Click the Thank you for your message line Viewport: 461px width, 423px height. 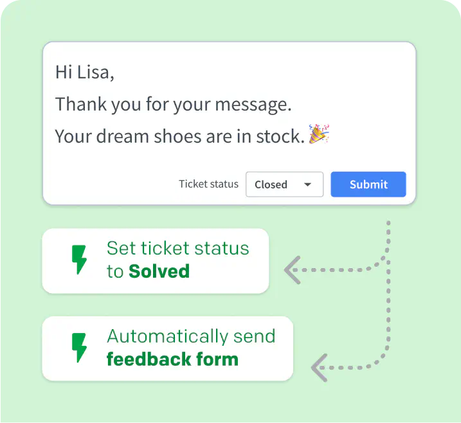tap(174, 105)
